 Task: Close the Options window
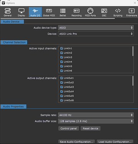pos(135,3)
